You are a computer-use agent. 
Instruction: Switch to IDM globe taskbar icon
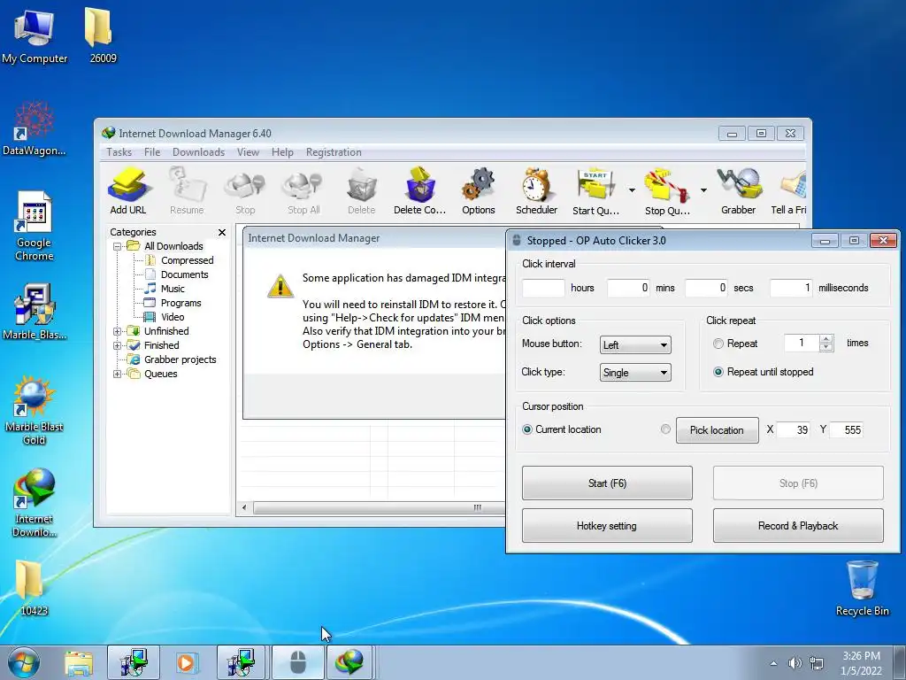click(349, 662)
